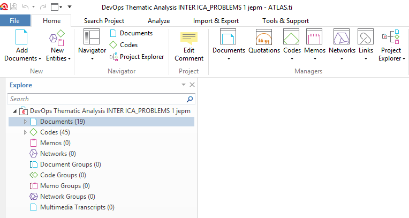409x218 pixels.
Task: Open the Import & Export tab
Action: [x=216, y=21]
